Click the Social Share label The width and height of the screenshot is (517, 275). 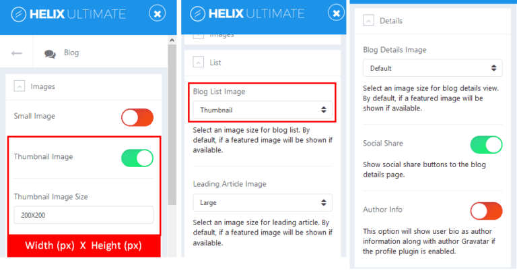point(383,144)
